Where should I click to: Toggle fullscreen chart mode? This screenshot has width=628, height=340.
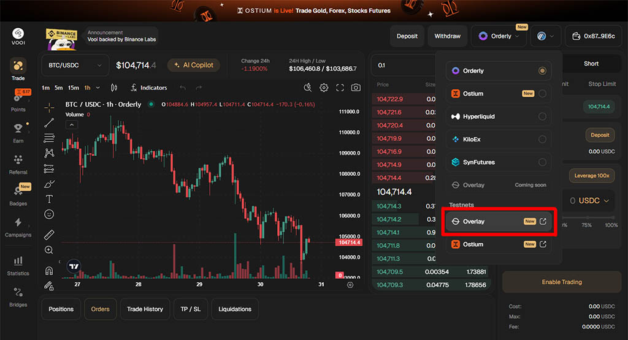pyautogui.click(x=340, y=88)
